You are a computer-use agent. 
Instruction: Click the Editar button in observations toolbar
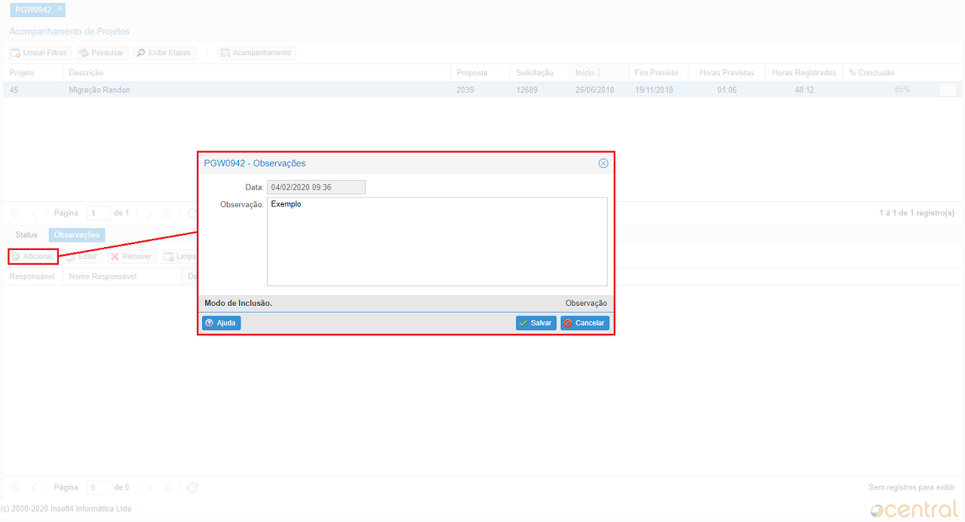coord(82,257)
